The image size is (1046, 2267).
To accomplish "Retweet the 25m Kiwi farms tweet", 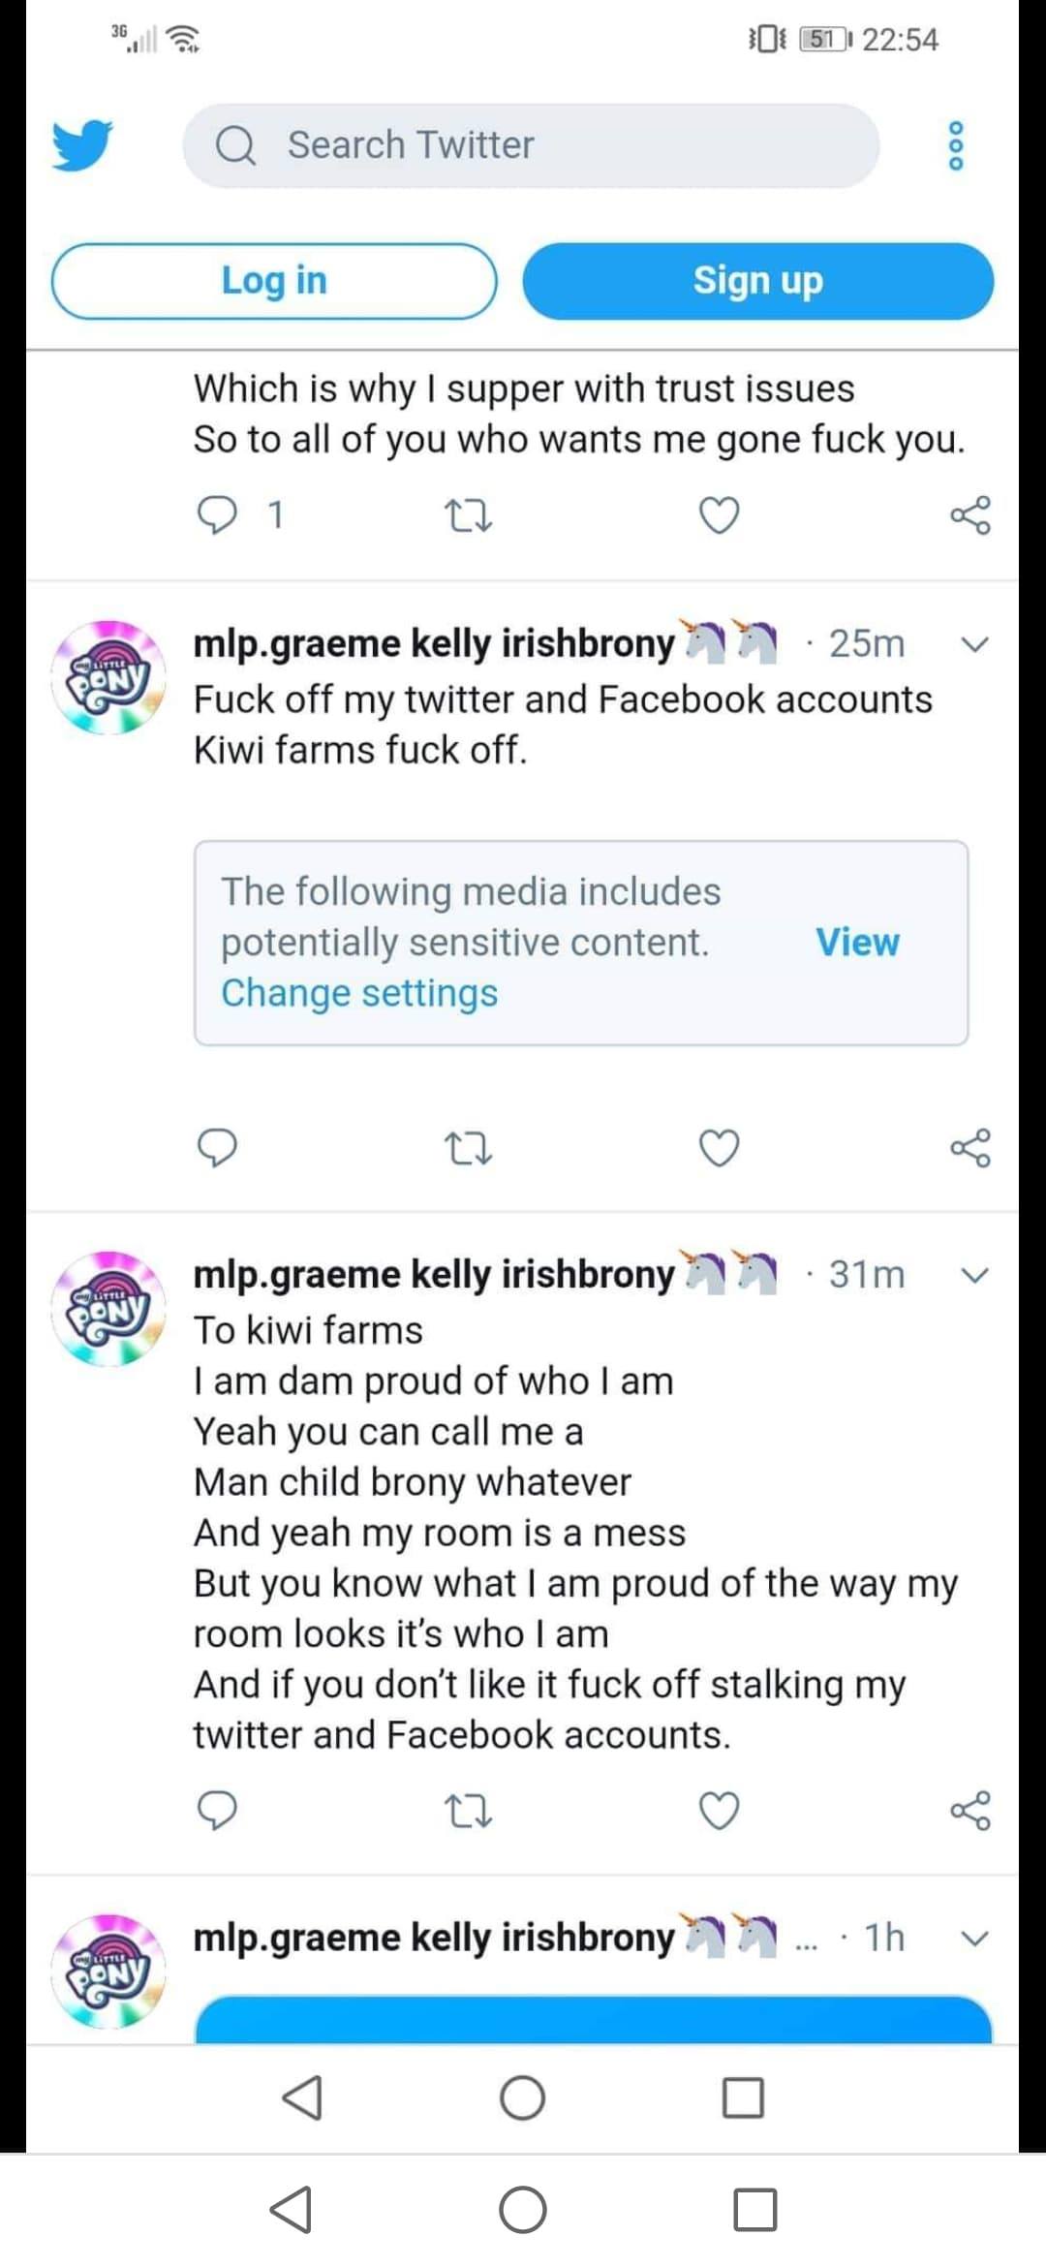I will (468, 1148).
